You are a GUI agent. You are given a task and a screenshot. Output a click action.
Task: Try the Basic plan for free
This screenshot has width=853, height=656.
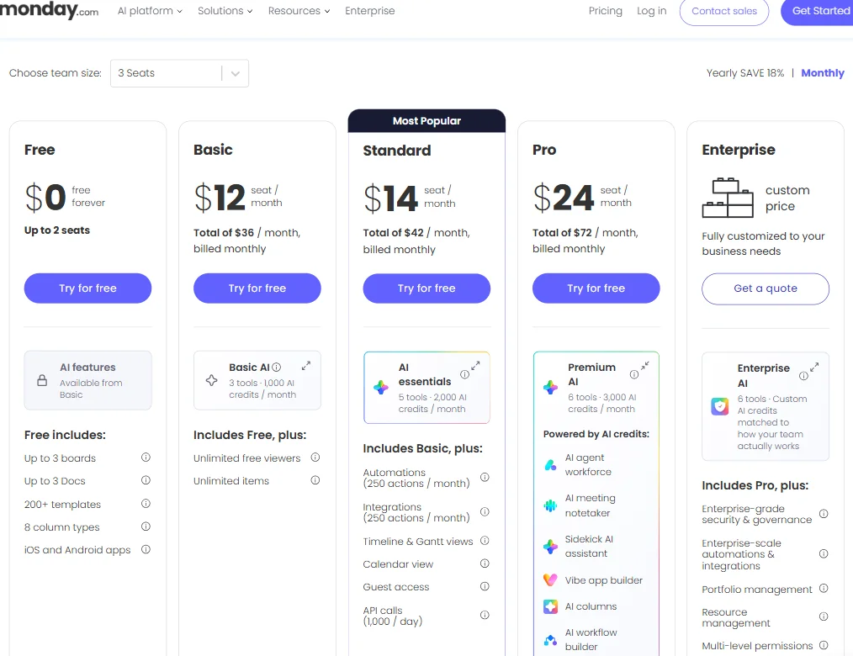[257, 288]
